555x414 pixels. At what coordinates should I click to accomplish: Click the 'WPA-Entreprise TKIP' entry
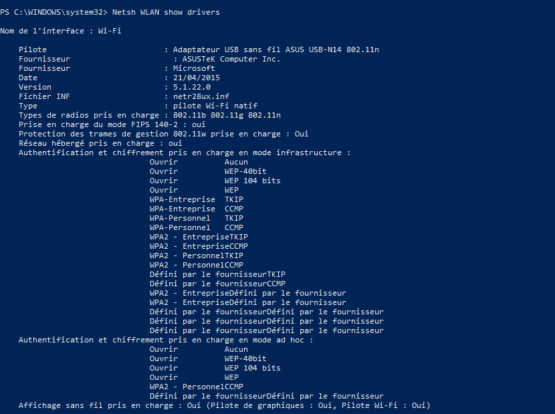pyautogui.click(x=187, y=199)
